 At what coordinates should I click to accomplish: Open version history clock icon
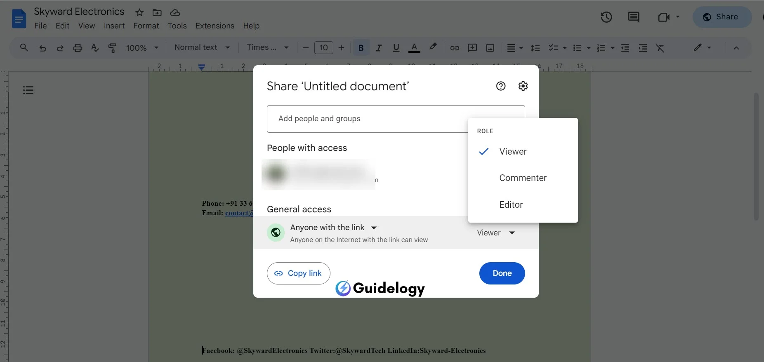click(x=606, y=17)
